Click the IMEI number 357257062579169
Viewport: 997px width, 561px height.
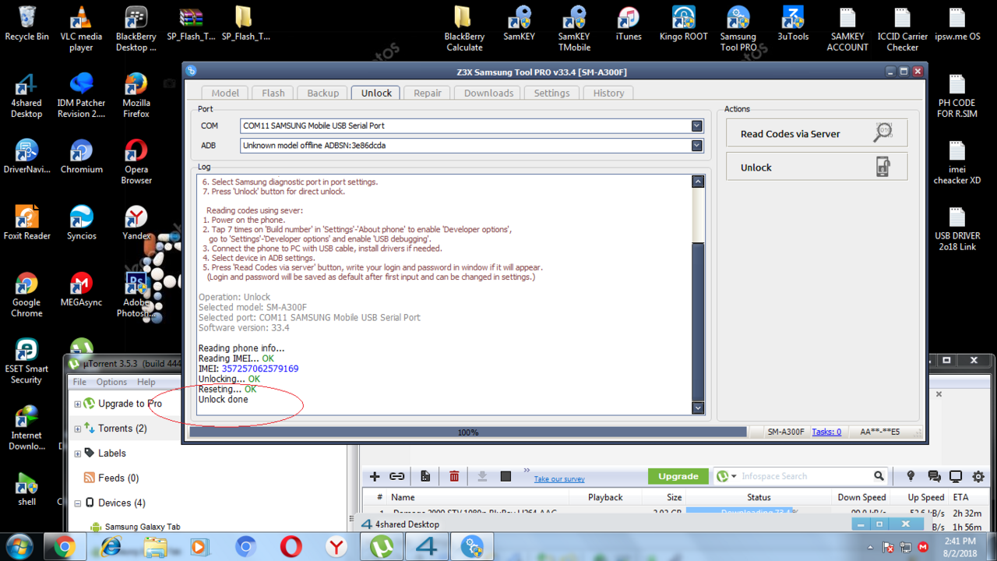point(260,369)
